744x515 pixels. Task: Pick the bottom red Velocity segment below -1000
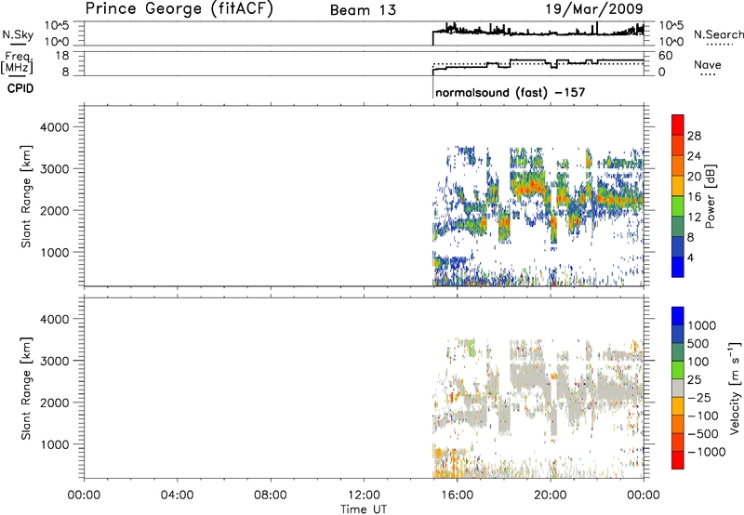678,460
